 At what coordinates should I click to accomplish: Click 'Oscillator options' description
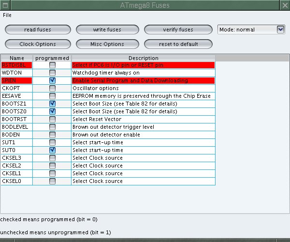(x=144, y=88)
